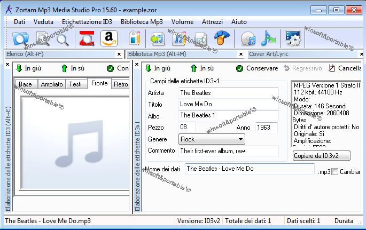Image resolution: width=366 pixels, height=230 pixels.
Task: Click the Regressivo button
Action: coord(303,68)
